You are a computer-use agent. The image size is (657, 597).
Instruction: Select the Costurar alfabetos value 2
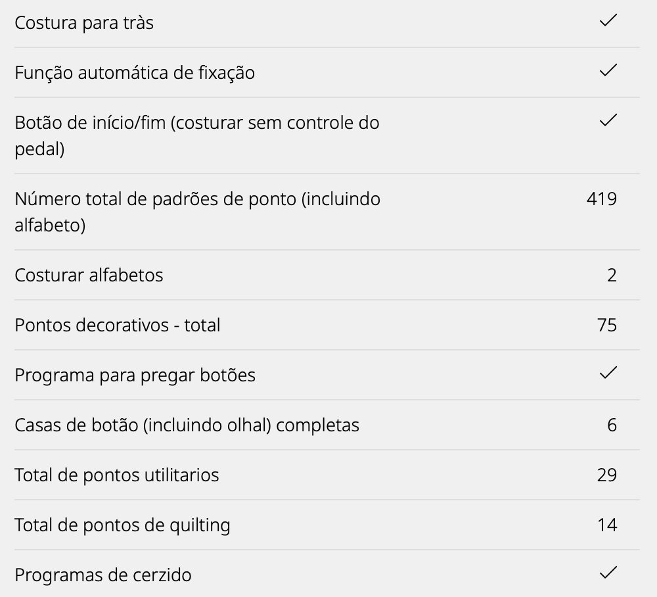[x=612, y=275]
